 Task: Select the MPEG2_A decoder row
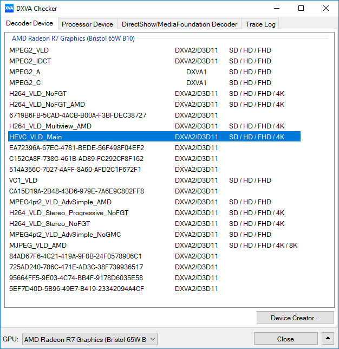(154, 72)
